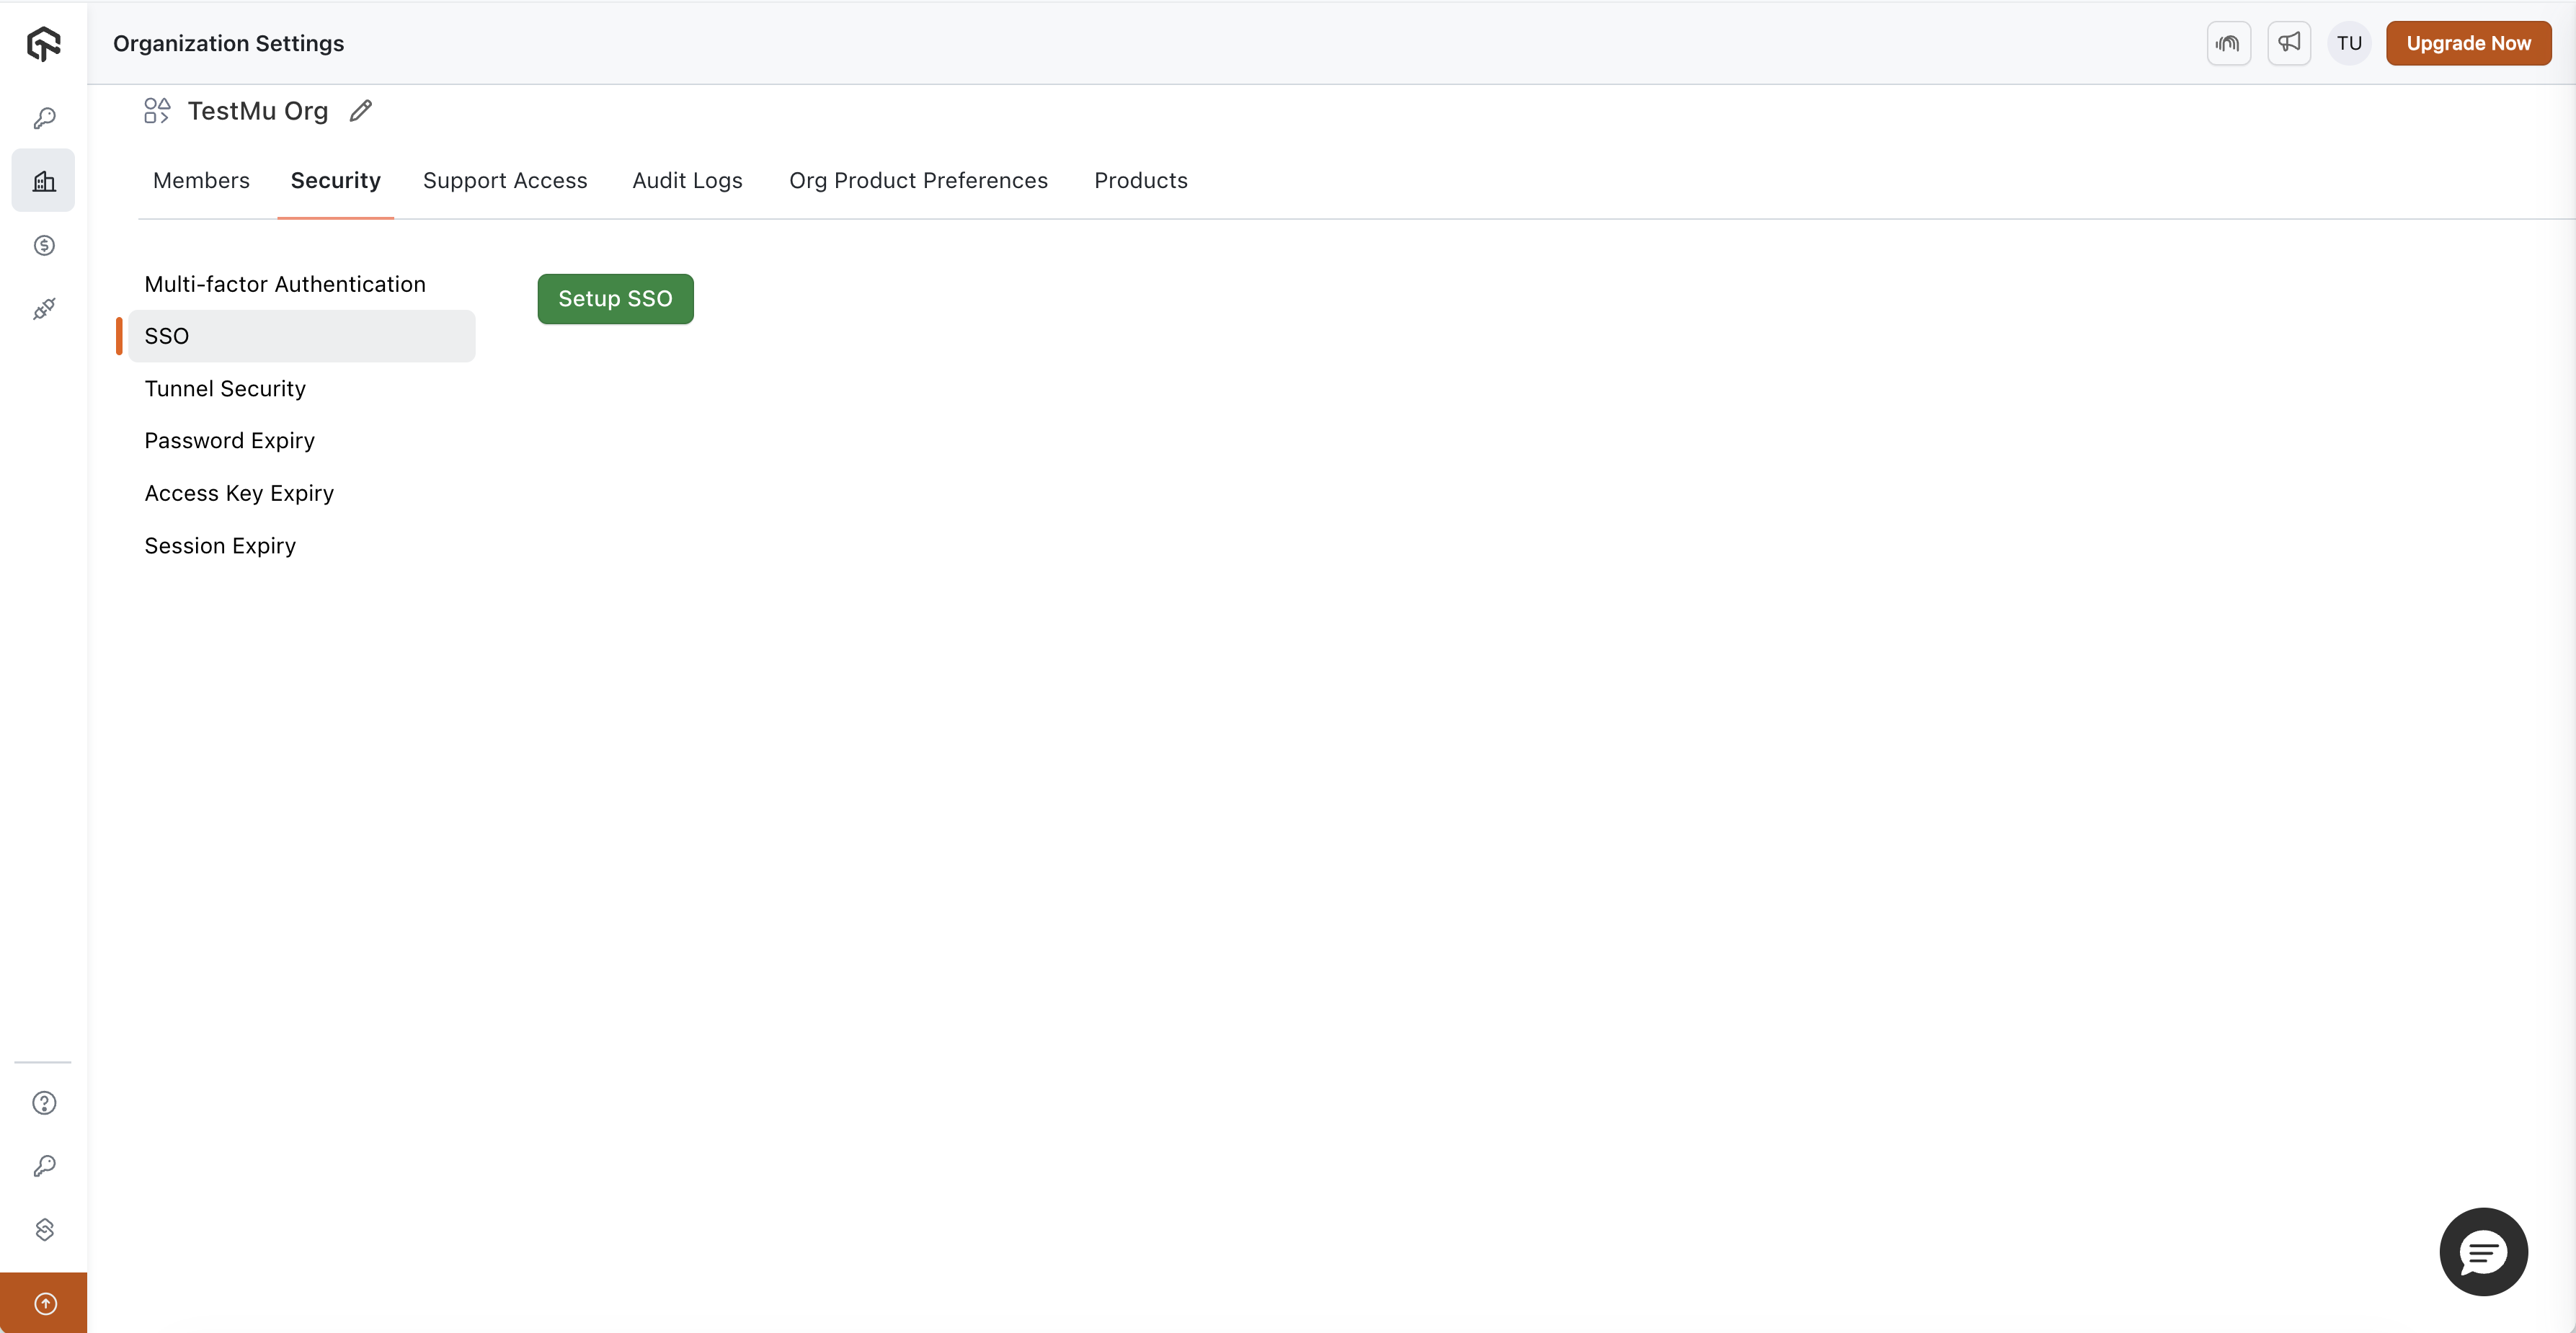Viewport: 2576px width, 1333px height.
Task: Open the key icon in top sidebar
Action: pyautogui.click(x=44, y=118)
